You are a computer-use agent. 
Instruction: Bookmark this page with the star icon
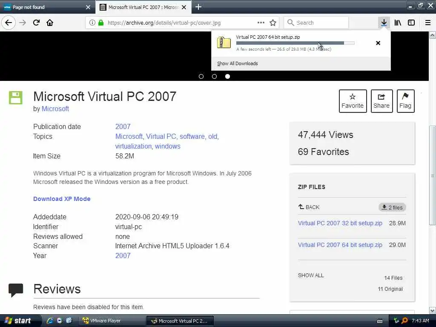point(273,23)
